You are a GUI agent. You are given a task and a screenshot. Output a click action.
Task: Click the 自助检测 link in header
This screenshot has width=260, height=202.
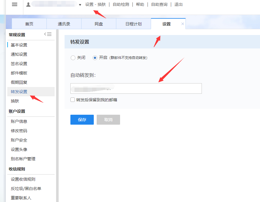click(121, 5)
